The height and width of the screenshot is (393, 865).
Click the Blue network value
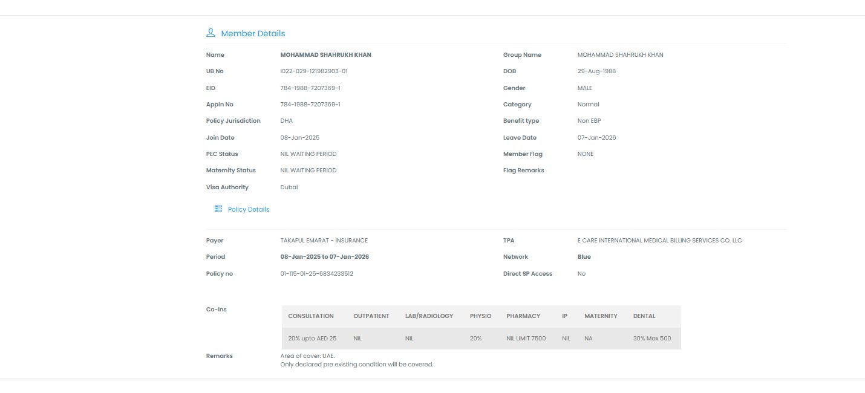pyautogui.click(x=584, y=257)
